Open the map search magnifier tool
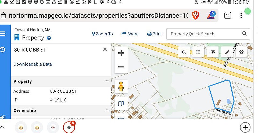Screen dimensions: 258x133 point(184,52)
